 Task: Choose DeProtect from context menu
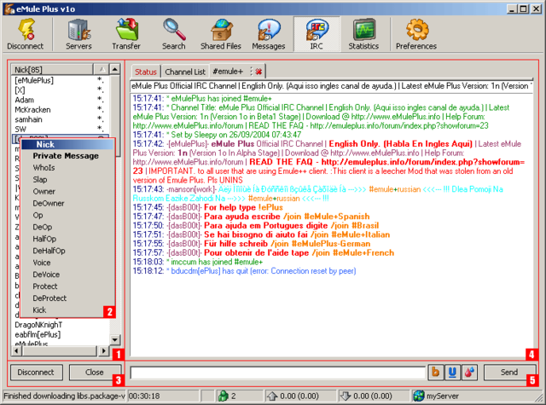click(49, 298)
